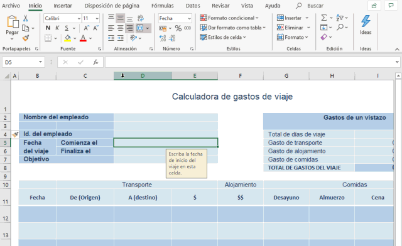402x246 pixels.
Task: Open Merge and Center dropdown arrow
Action: pyautogui.click(x=148, y=28)
